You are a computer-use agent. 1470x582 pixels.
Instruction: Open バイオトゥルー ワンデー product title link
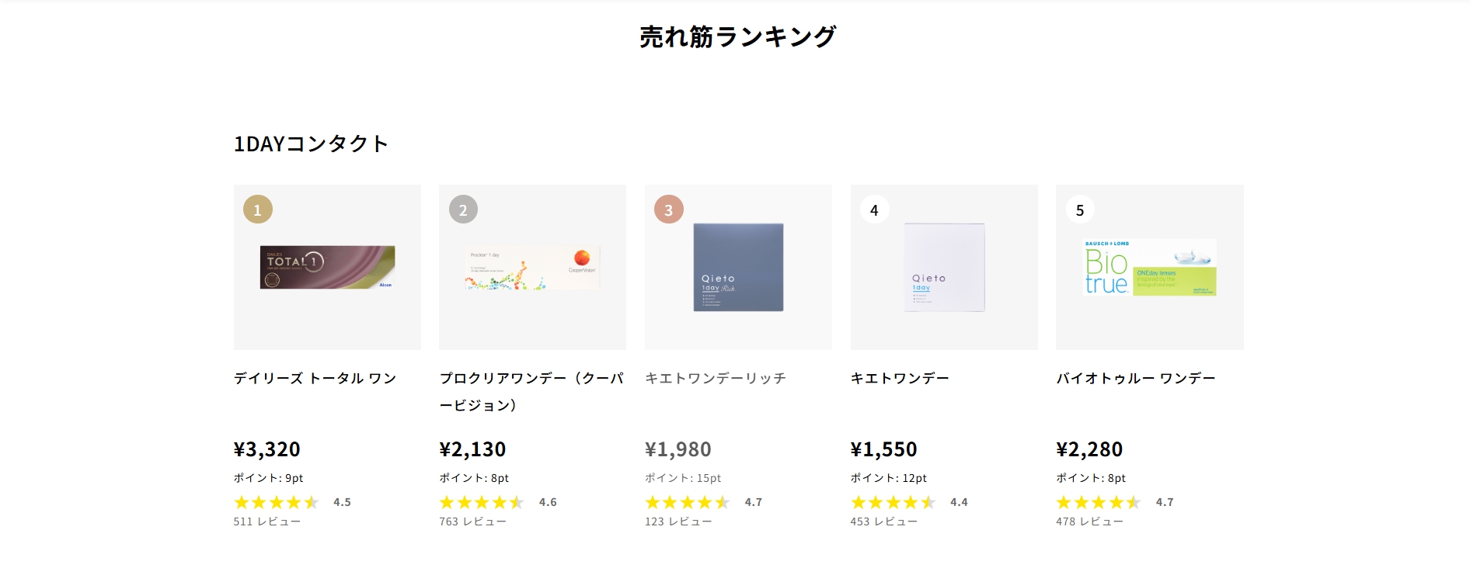click(1136, 379)
